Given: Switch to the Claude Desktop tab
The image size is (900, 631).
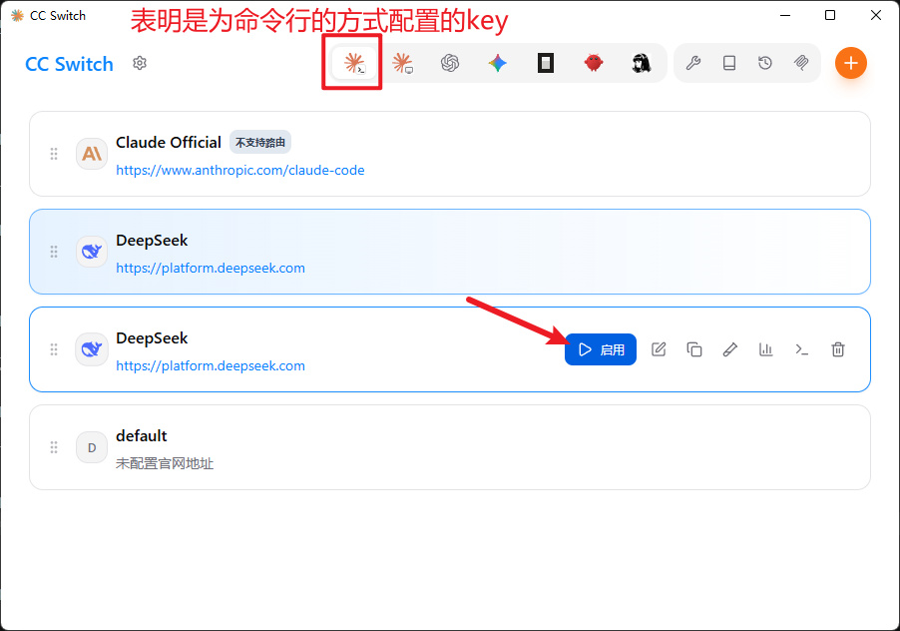Looking at the screenshot, I should tap(402, 63).
